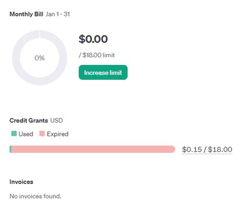Click the No invoices found message

35,196
